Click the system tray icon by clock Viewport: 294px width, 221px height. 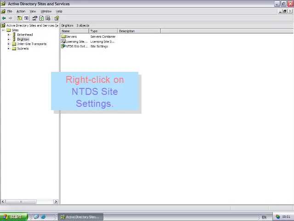point(277,217)
